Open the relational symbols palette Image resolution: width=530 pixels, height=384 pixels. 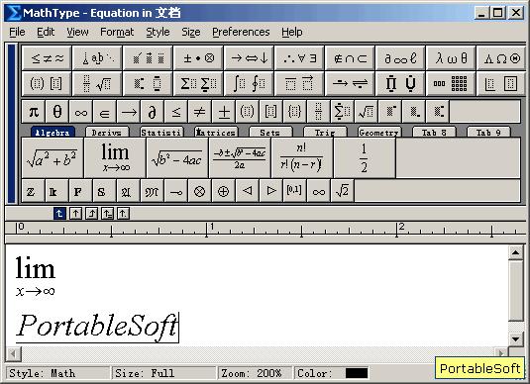coord(47,58)
